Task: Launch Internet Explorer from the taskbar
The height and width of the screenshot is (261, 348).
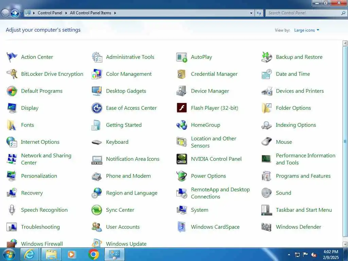Action: 29,254
